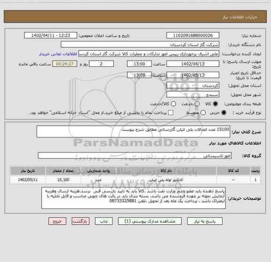Click the buyer name field شرکت گاز استان کردستان
271x262 pixels.
(140, 45)
